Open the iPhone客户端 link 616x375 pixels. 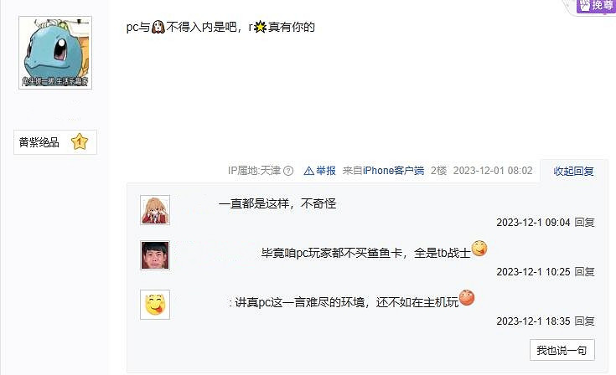click(393, 171)
